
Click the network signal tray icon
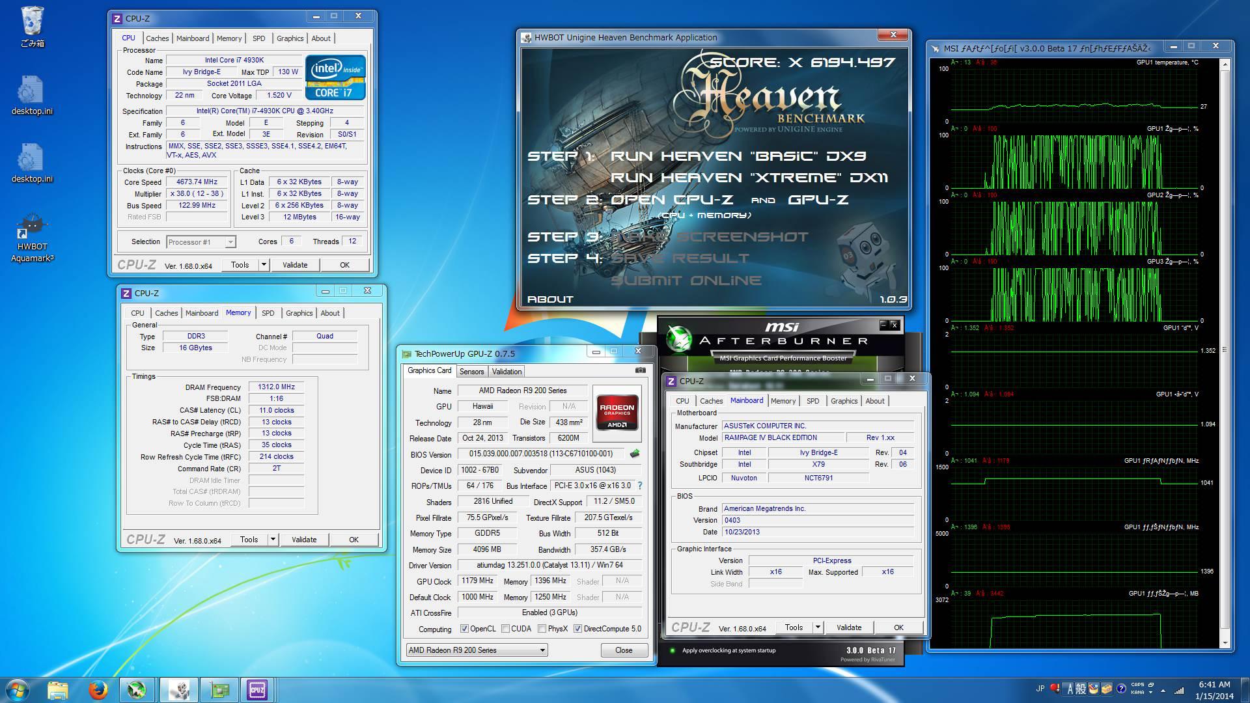pyautogui.click(x=1179, y=690)
